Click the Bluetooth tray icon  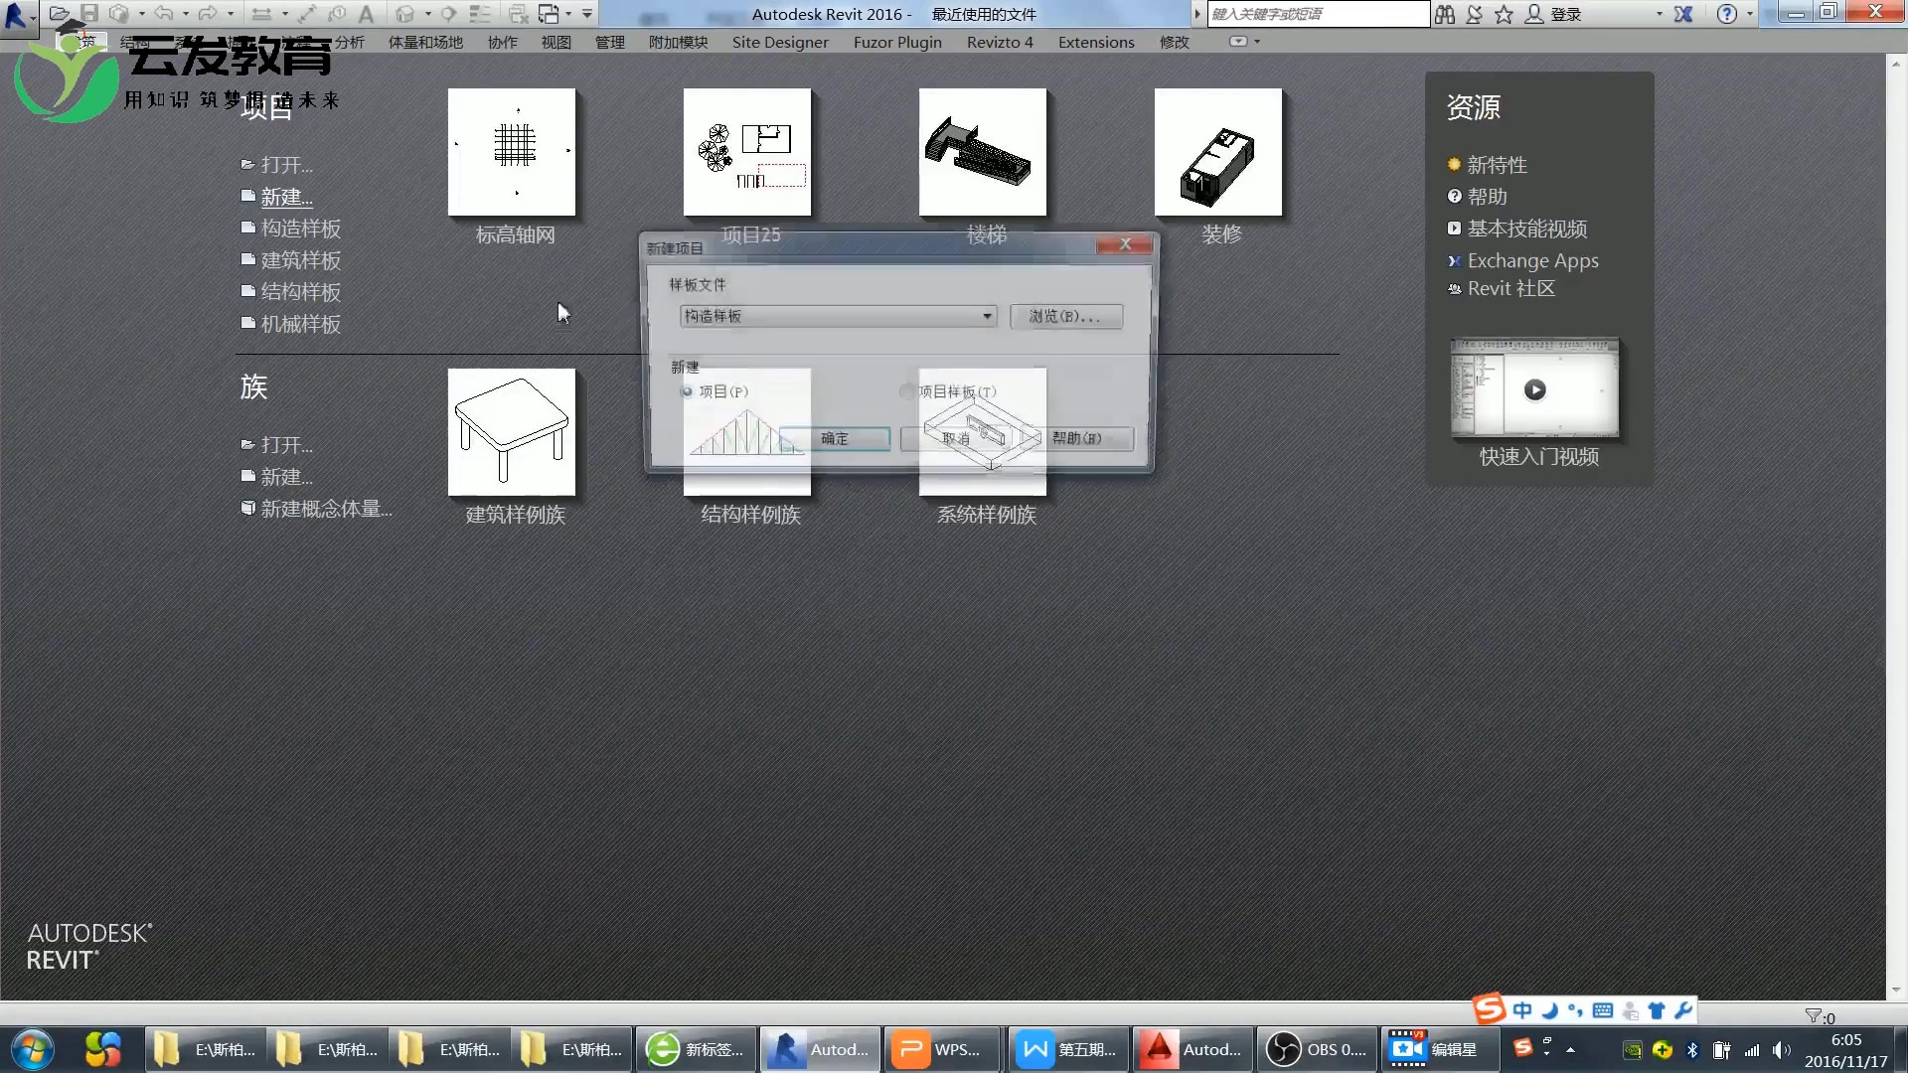point(1692,1050)
